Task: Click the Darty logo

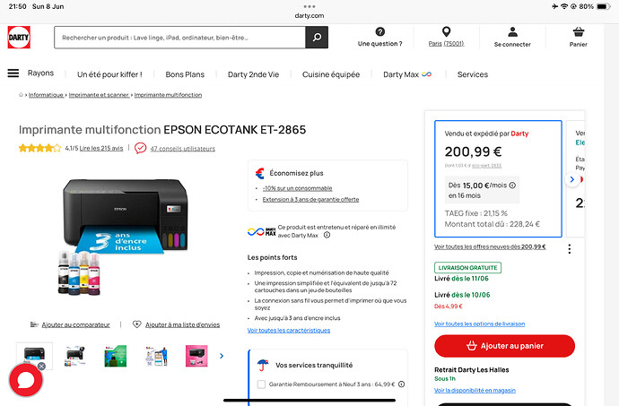Action: 19,38
